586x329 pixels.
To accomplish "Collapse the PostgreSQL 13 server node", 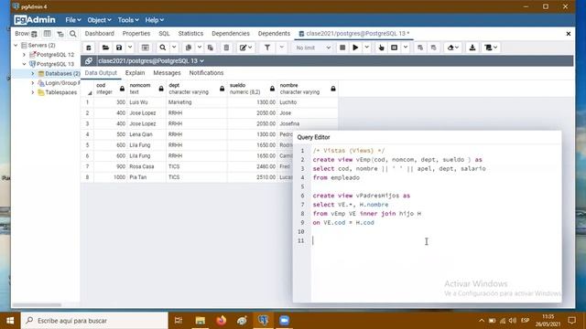I will 25,64.
